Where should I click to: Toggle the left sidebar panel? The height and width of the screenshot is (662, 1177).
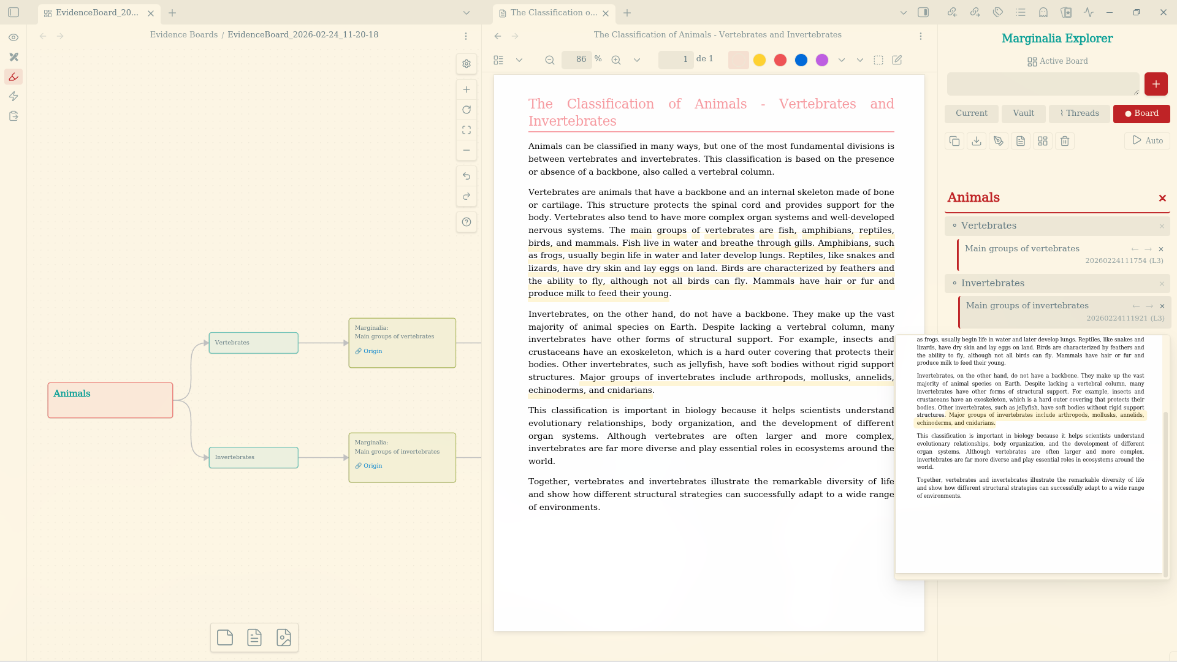point(13,12)
